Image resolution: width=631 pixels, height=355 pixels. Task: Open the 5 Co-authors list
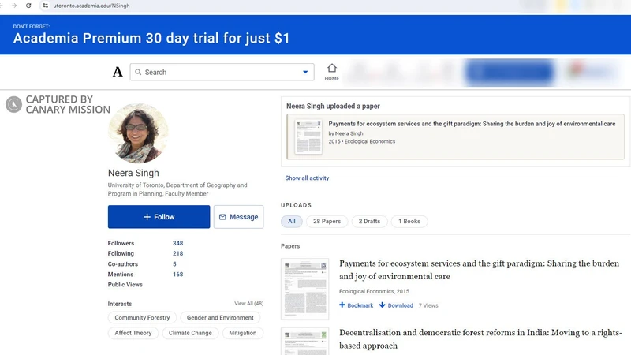click(174, 264)
